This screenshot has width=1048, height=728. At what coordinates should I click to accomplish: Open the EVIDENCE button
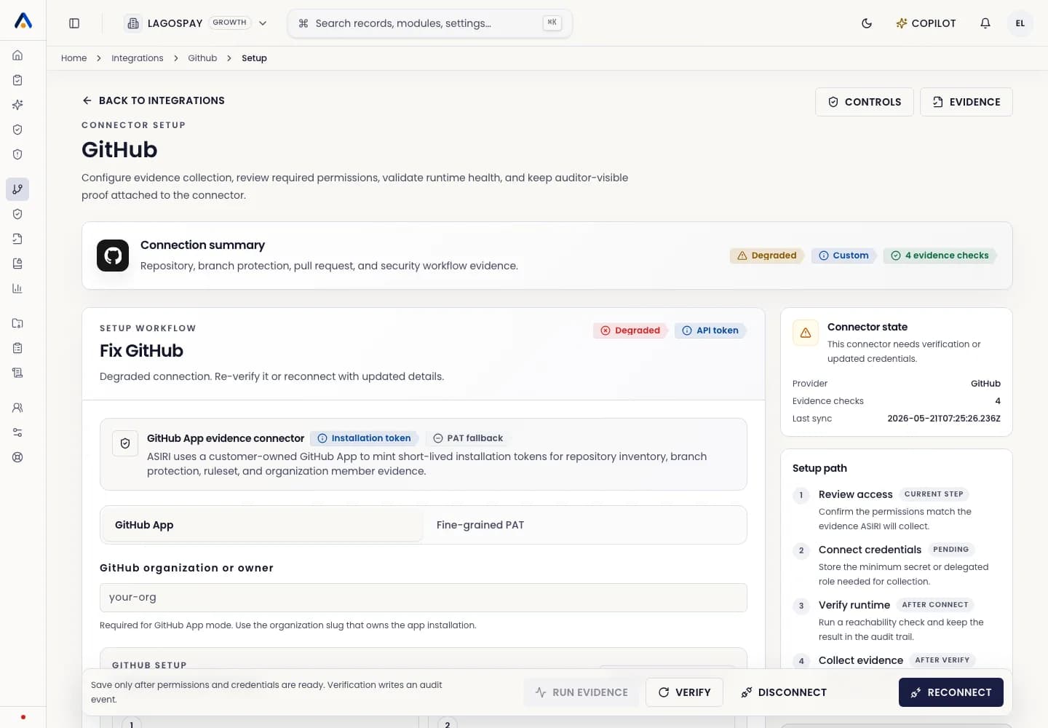[966, 102]
